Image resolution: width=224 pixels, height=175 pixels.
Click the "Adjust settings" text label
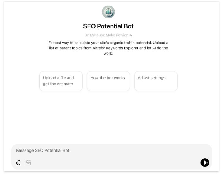pos(151,78)
